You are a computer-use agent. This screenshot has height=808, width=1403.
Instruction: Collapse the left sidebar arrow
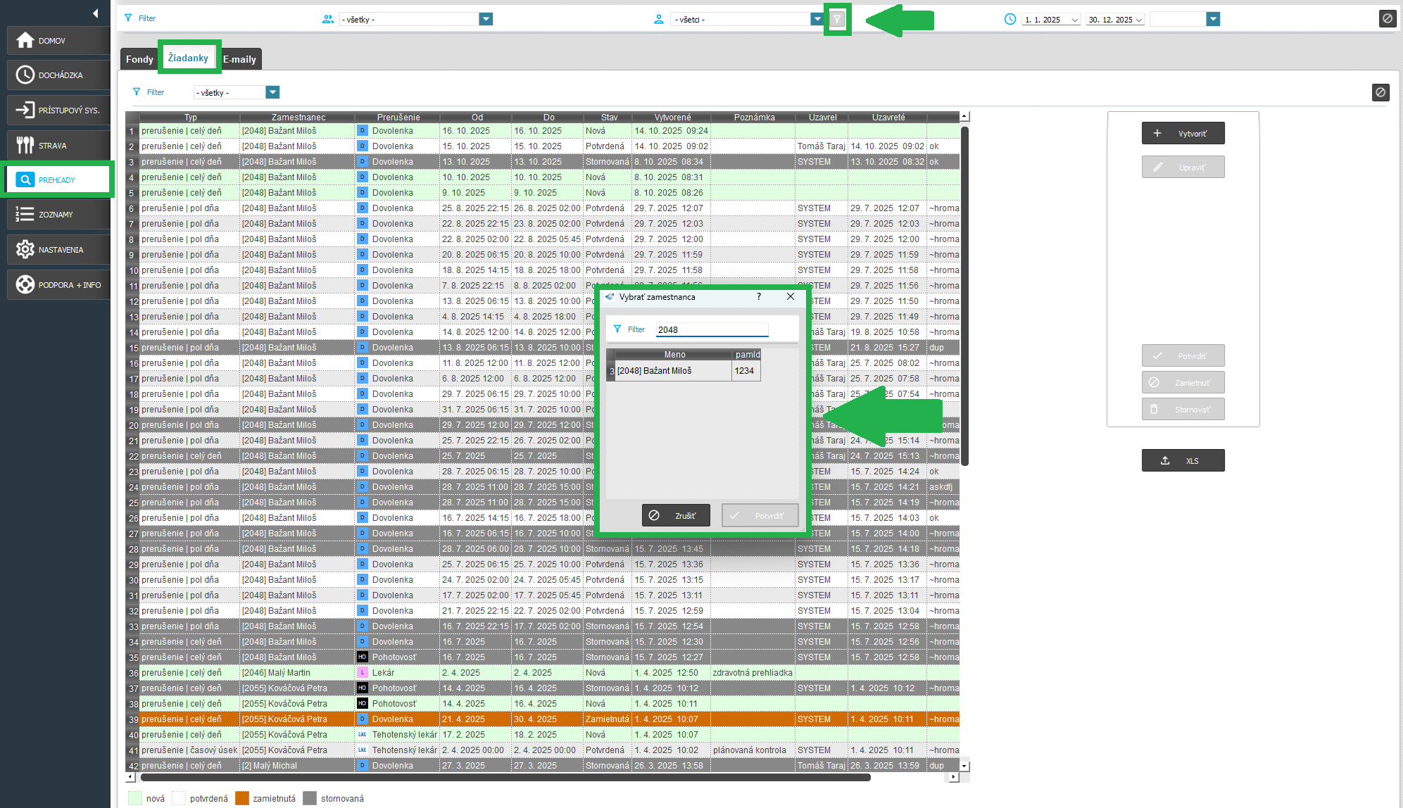point(95,13)
